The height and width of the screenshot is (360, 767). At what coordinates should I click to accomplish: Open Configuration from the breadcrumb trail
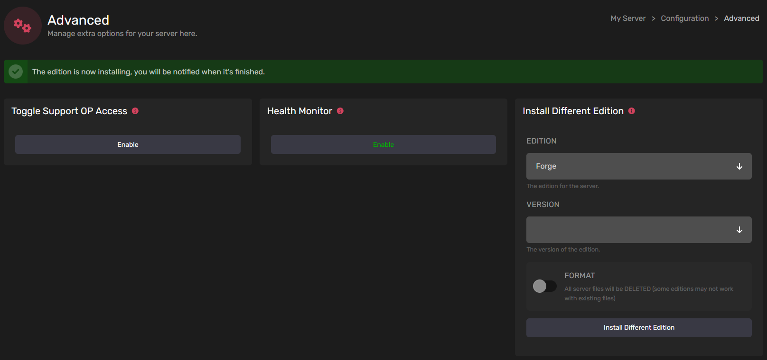coord(684,18)
